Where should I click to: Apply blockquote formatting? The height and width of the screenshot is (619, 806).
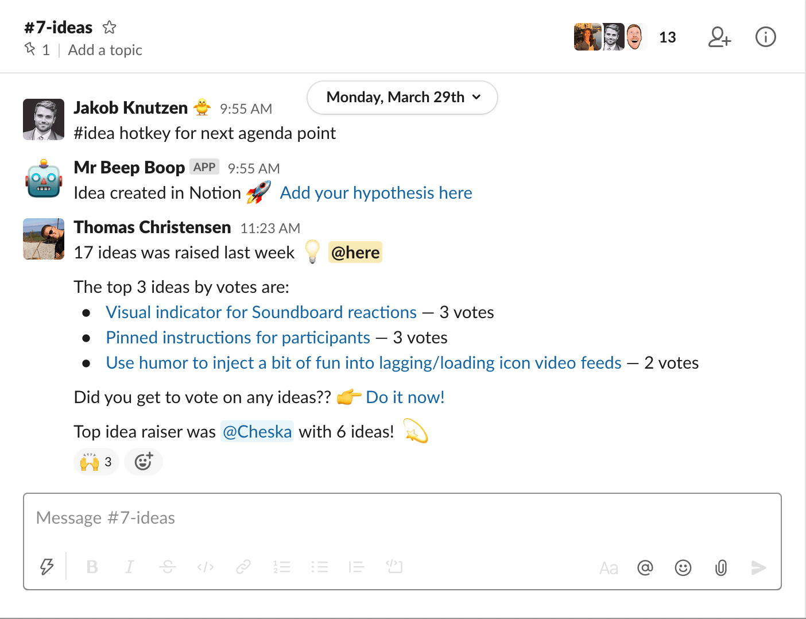coord(356,567)
